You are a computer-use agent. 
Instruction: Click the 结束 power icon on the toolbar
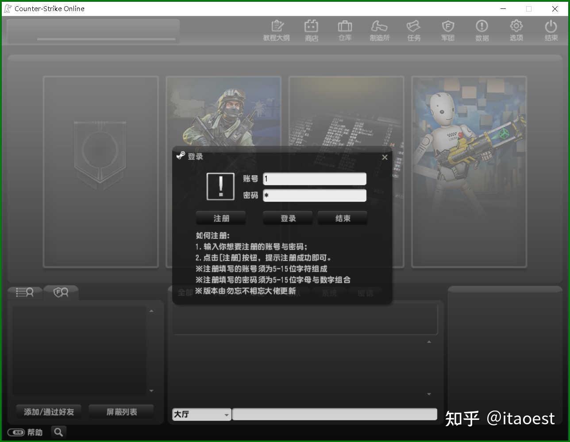coord(551,29)
